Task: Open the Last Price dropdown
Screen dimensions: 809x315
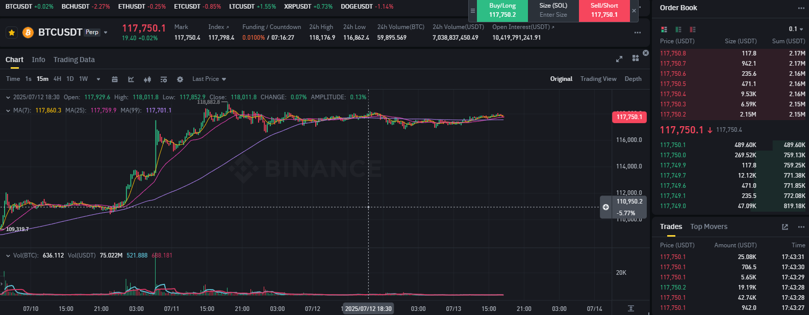Action: coord(209,79)
